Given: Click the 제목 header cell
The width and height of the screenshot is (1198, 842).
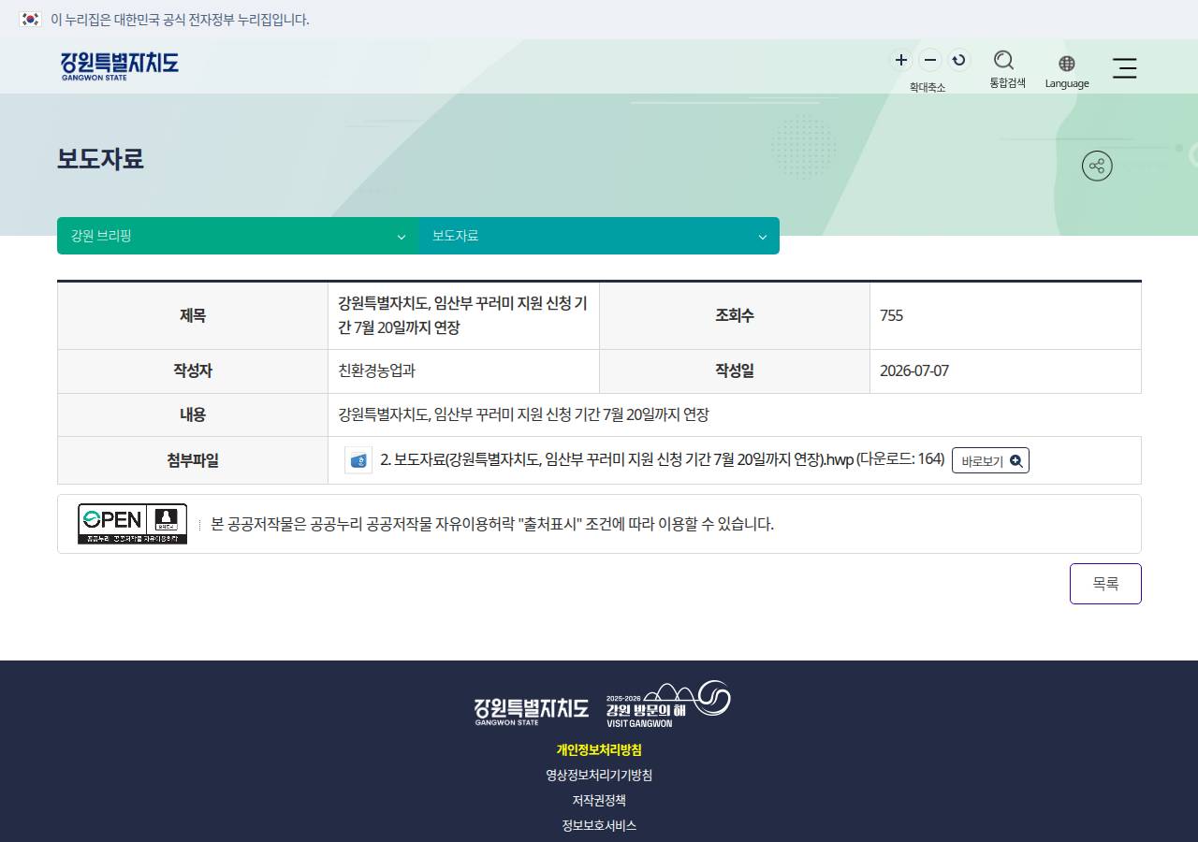Looking at the screenshot, I should pos(193,315).
